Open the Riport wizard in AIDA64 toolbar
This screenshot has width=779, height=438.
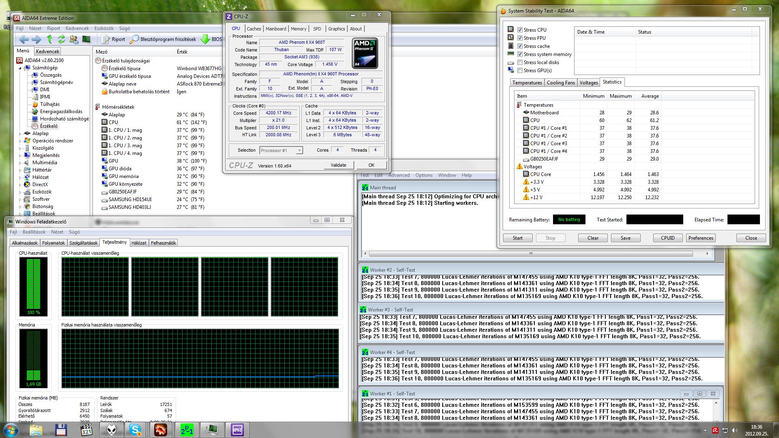[113, 39]
